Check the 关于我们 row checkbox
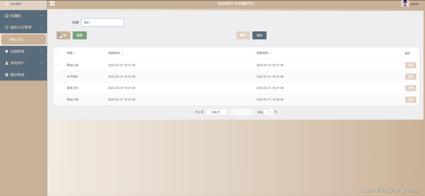 click(x=57, y=77)
